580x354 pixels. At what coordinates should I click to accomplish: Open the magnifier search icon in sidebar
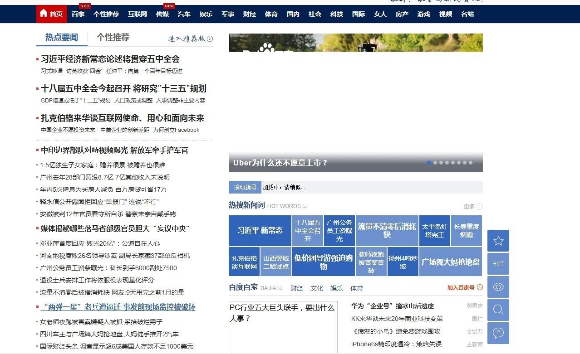coord(498,310)
